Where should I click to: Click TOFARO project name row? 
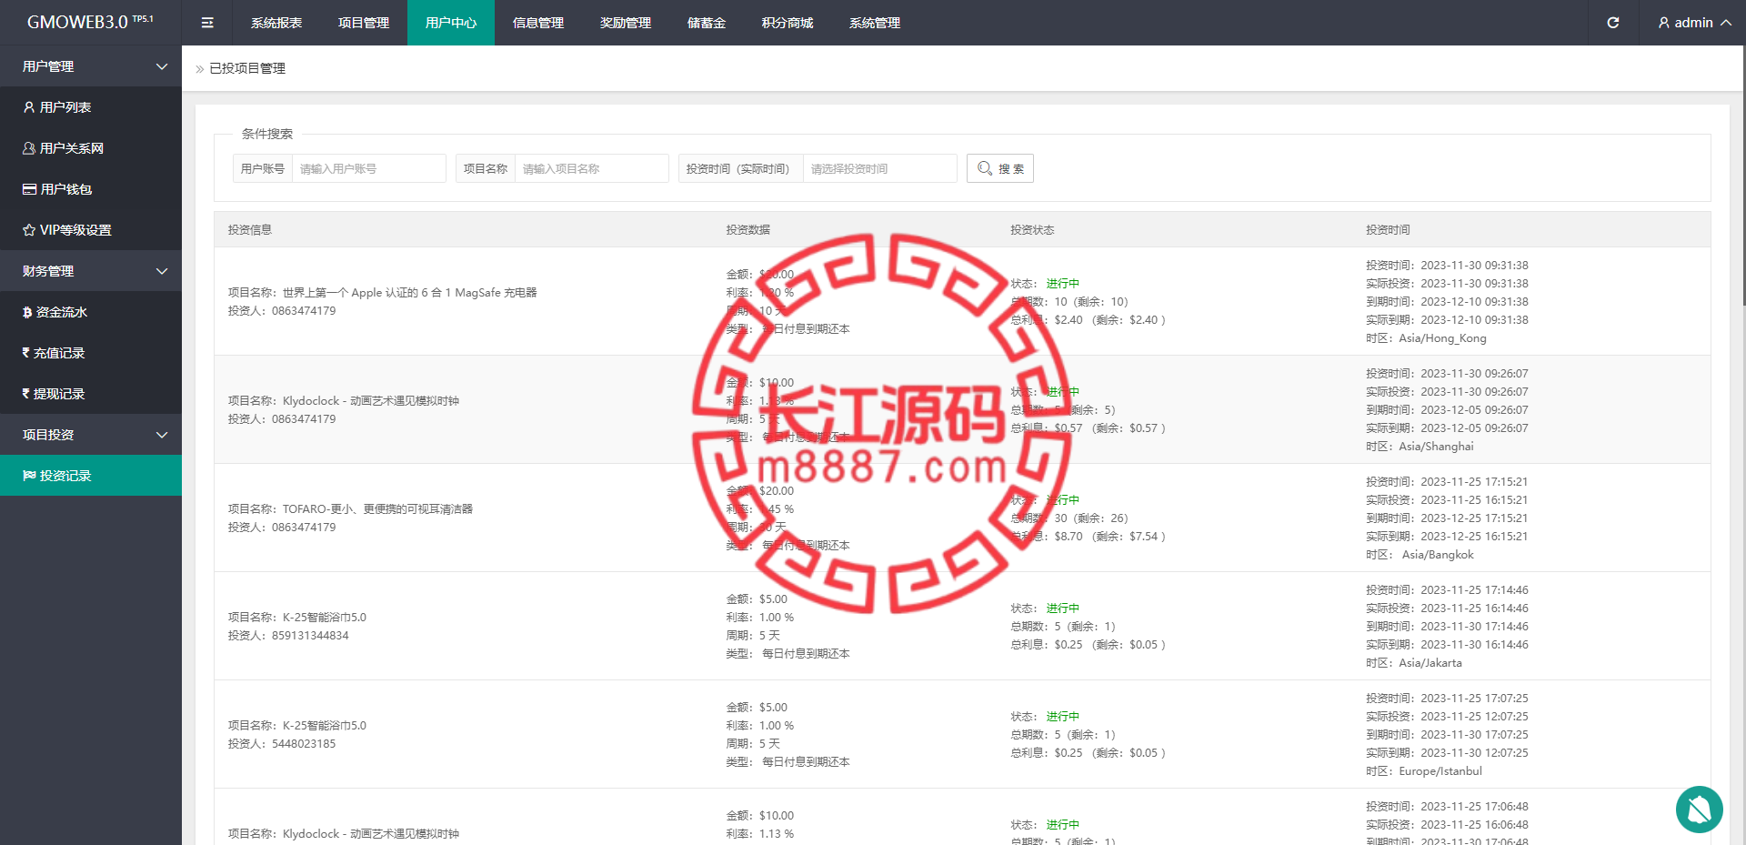(x=377, y=508)
